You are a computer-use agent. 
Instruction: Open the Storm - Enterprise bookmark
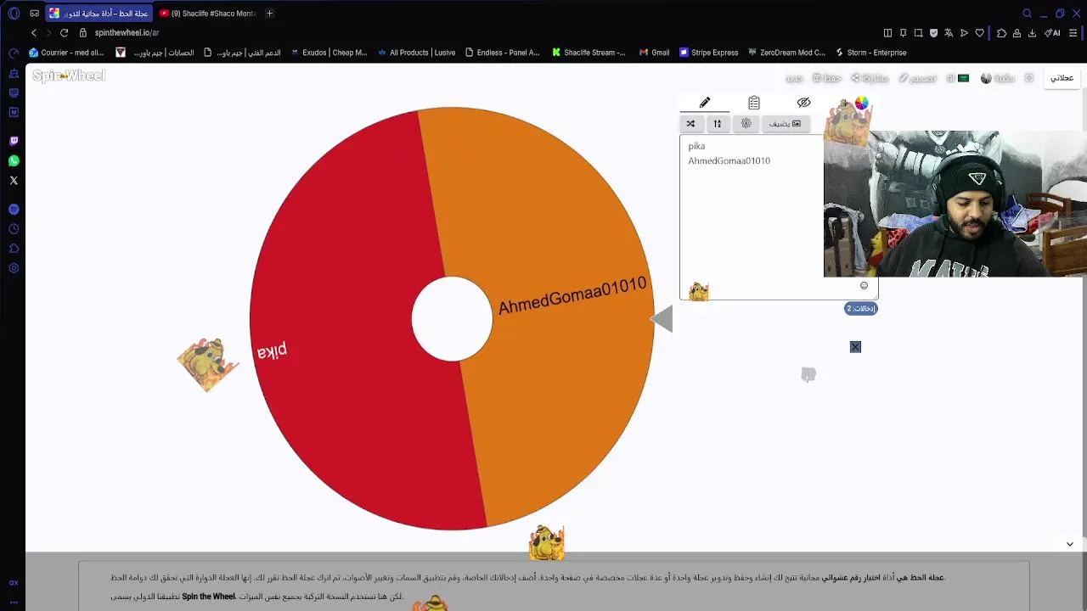[x=870, y=53]
